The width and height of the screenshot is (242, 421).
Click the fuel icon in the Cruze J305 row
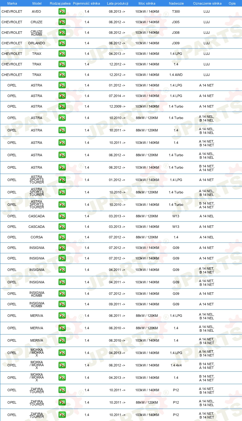62,22
